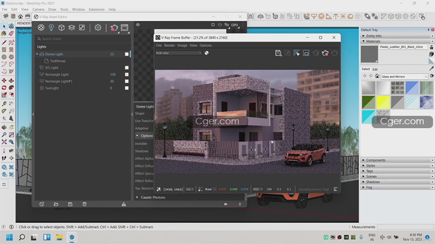Select the Line pencil tool
Image resolution: width=435 pixels, height=244 pixels.
pyautogui.click(x=4, y=42)
